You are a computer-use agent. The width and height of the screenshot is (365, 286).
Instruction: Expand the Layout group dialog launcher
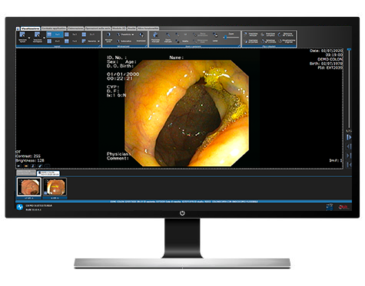(x=99, y=46)
